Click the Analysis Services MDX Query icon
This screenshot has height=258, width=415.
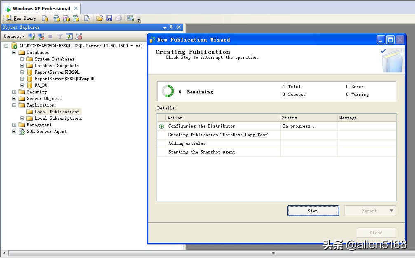[56, 18]
